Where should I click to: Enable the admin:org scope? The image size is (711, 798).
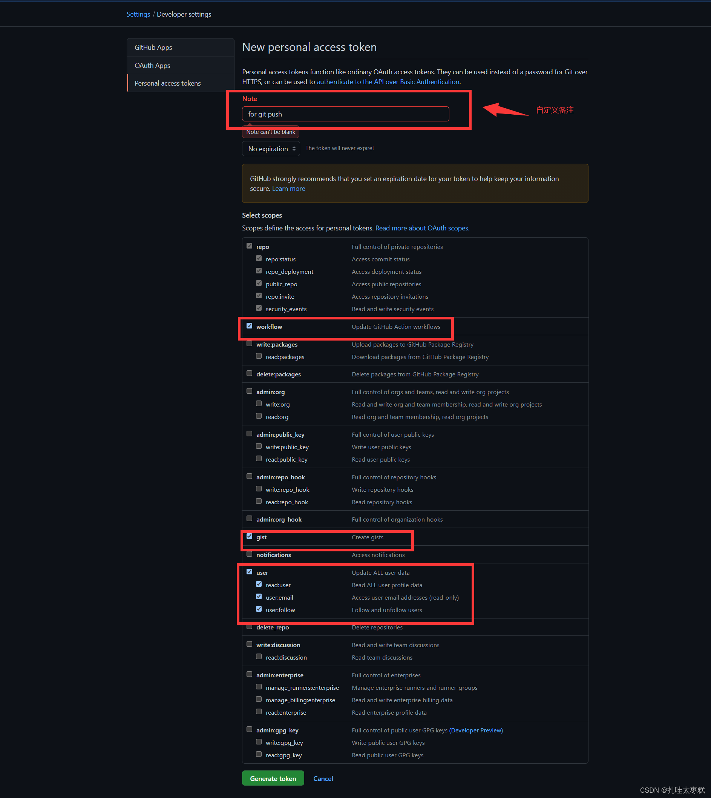(249, 391)
